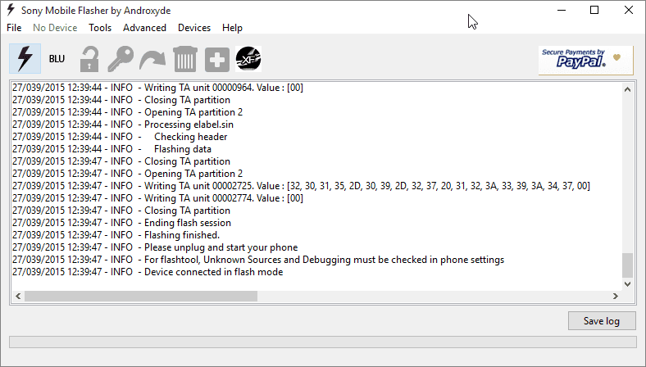Click the log's scroll down arrow
The width and height of the screenshot is (646, 367).
pos(627,283)
